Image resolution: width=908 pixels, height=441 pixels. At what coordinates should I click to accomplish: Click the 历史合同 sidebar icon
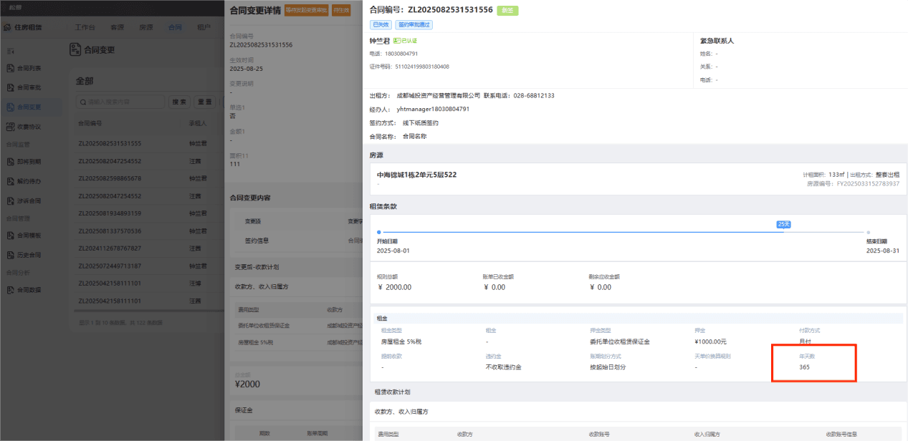[10, 255]
